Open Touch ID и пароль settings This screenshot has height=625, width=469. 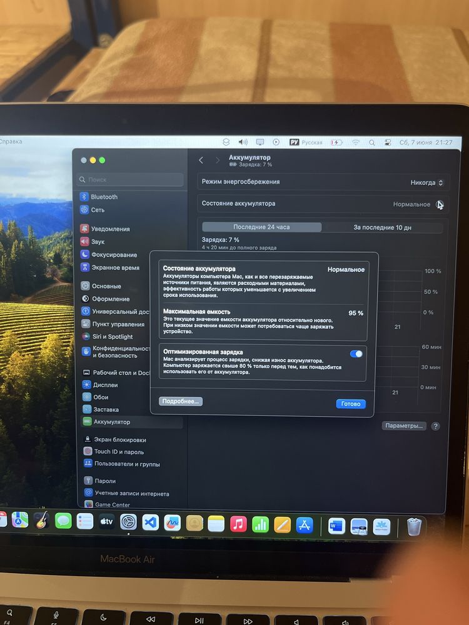click(114, 452)
